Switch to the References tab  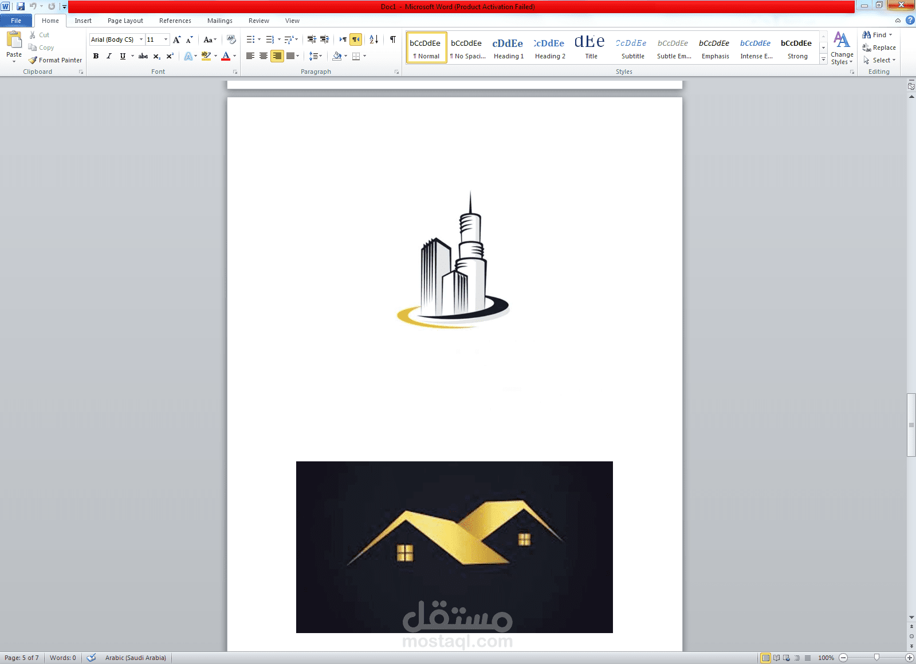[175, 21]
